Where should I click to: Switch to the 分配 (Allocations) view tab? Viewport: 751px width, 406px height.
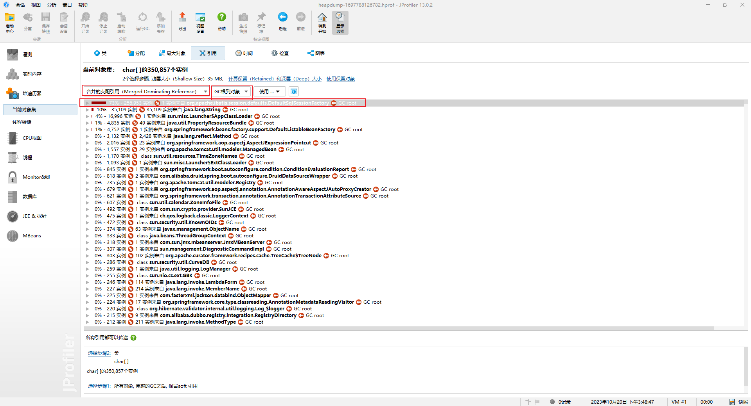[136, 53]
